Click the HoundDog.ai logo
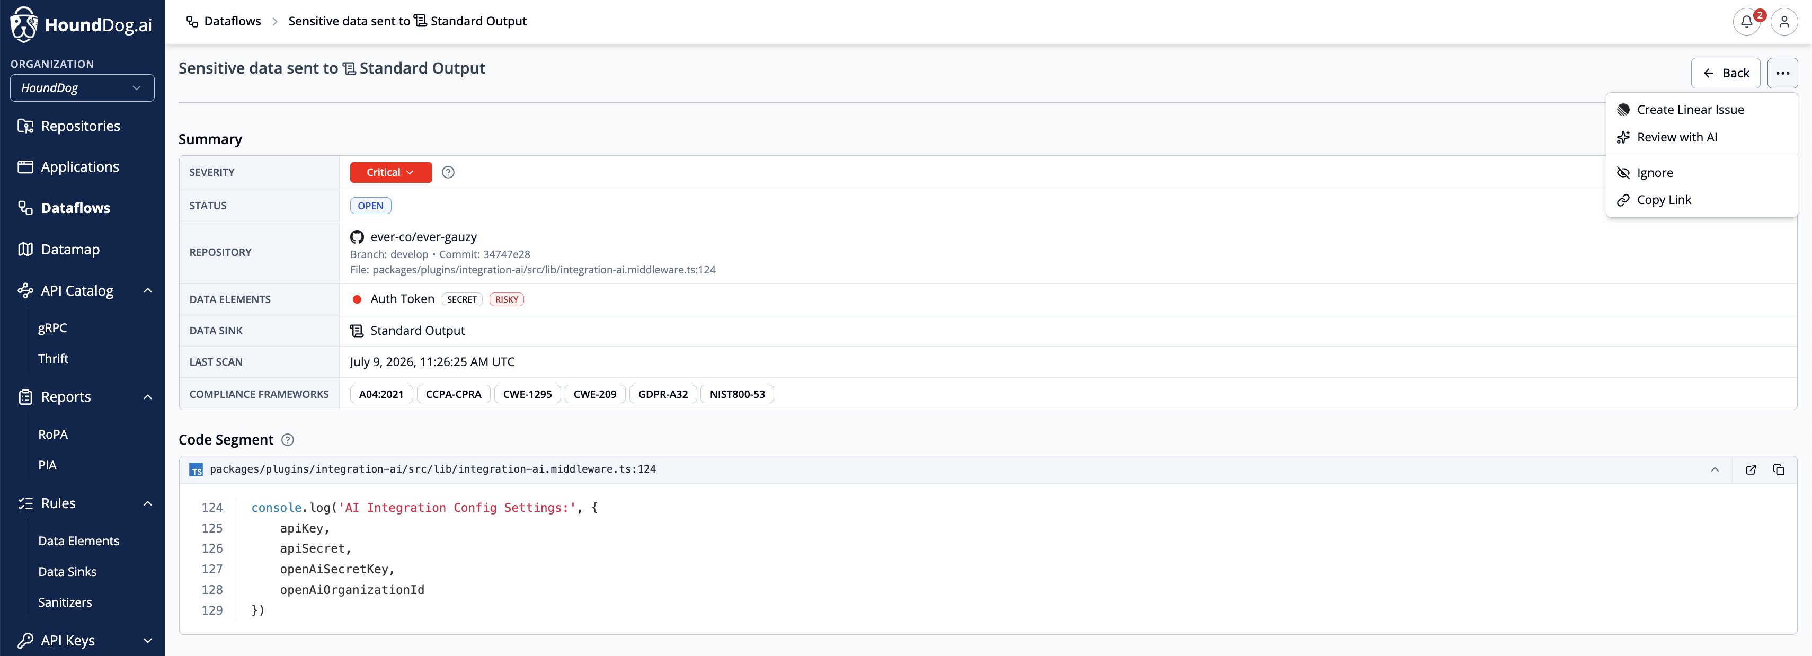This screenshot has width=1812, height=656. (x=82, y=24)
